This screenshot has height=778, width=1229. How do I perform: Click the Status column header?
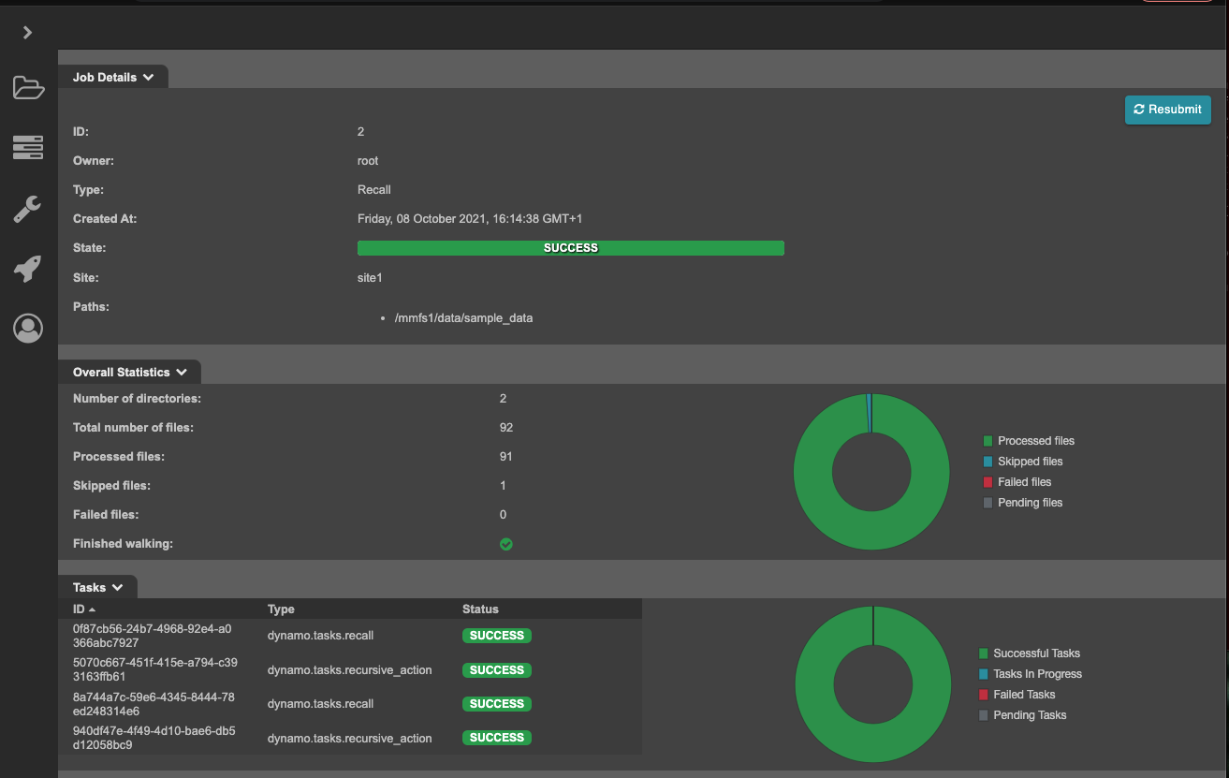click(480, 609)
